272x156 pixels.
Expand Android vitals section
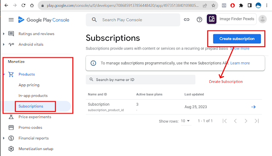(x=4, y=45)
